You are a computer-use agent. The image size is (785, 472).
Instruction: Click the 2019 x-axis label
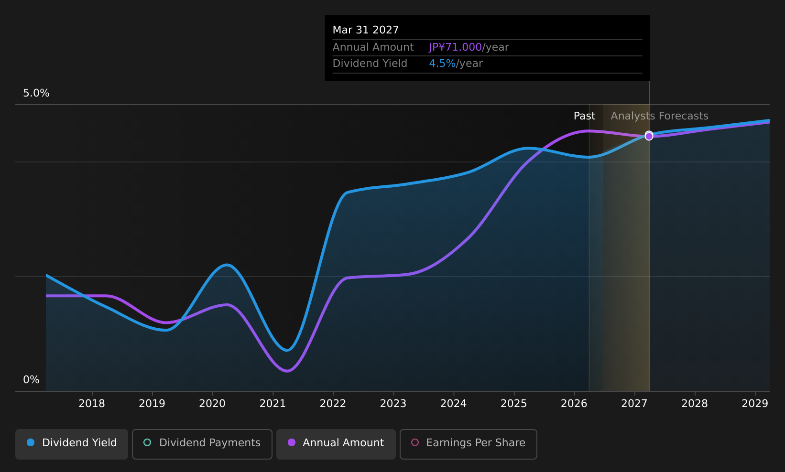pos(152,404)
